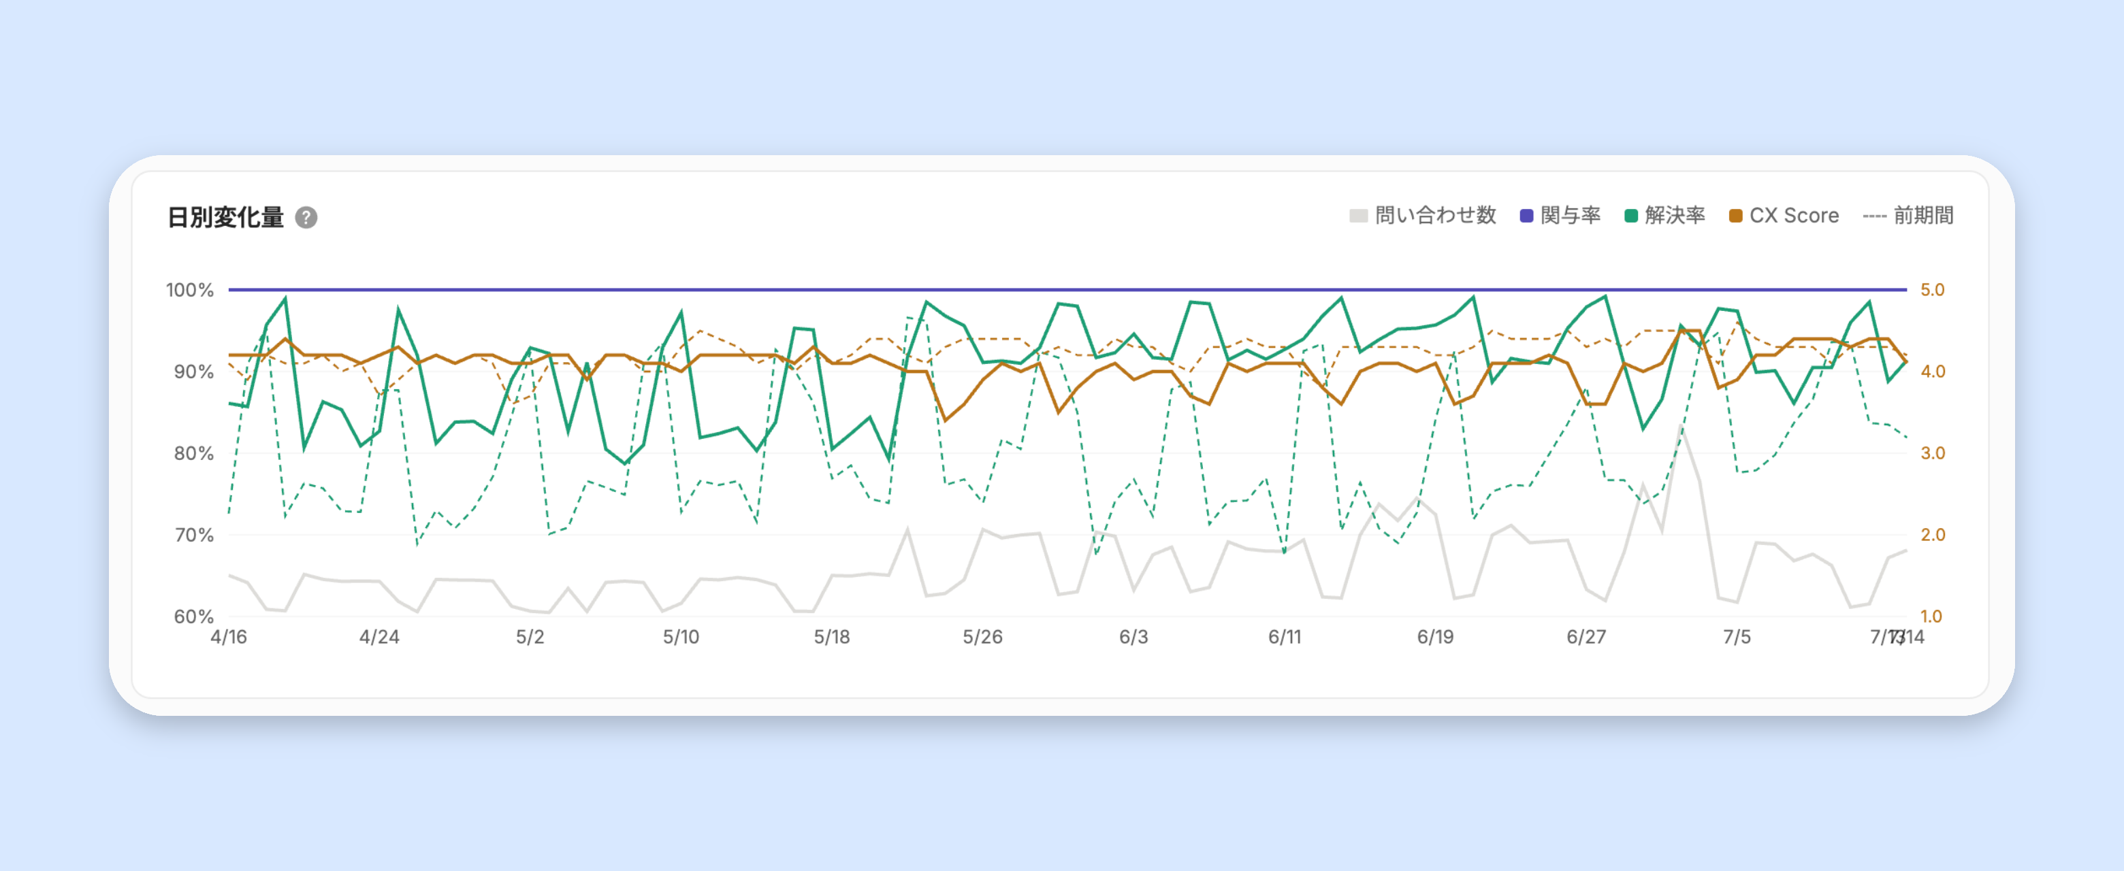This screenshot has height=871, width=2124.
Task: Click the 4.0 right axis label
Action: [1933, 372]
